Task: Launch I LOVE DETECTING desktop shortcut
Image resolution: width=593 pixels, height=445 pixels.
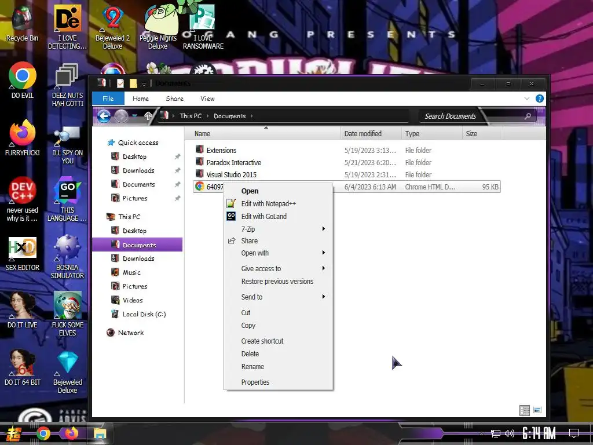Action: pyautogui.click(x=67, y=27)
